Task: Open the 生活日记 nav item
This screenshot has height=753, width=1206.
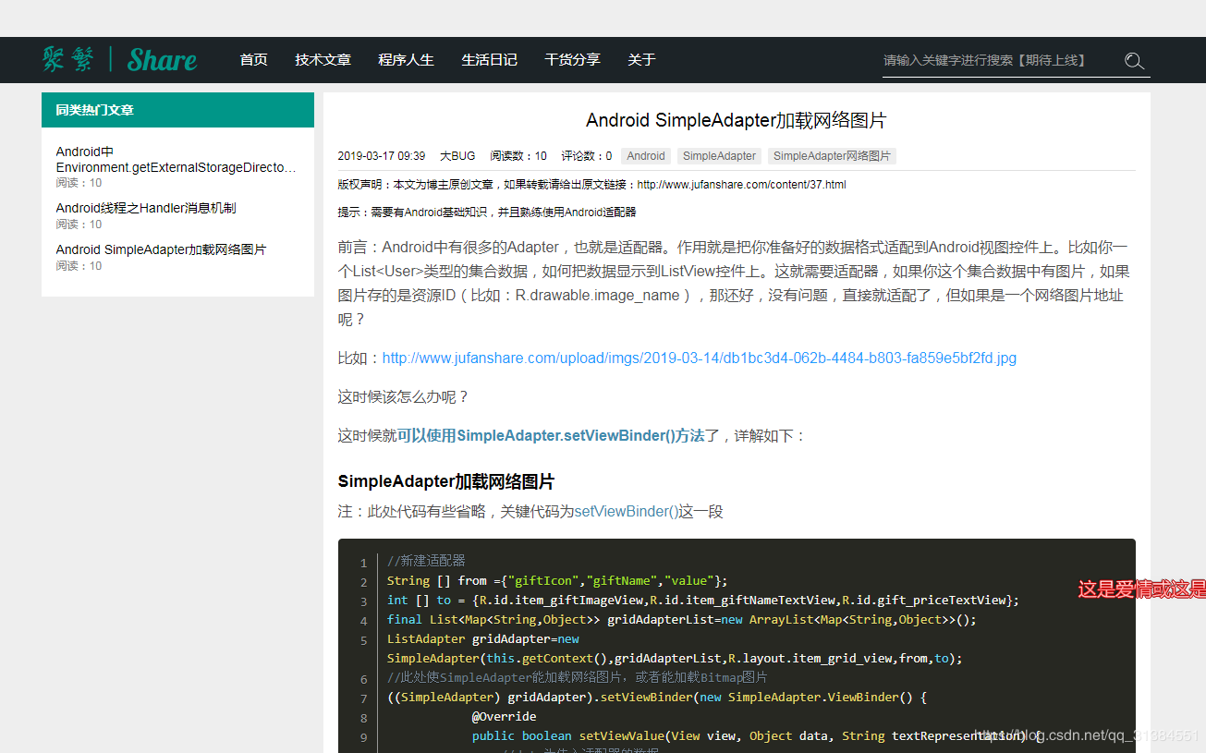Action: click(489, 60)
